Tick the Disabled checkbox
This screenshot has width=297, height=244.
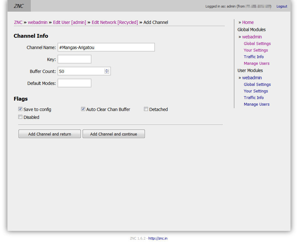point(20,117)
